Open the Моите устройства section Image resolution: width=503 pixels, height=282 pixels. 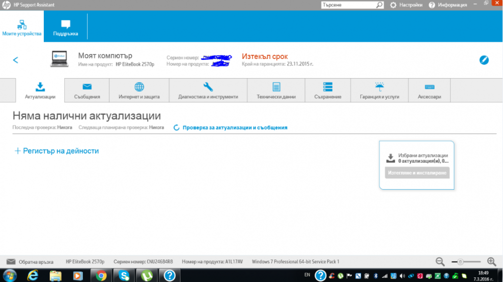22,27
